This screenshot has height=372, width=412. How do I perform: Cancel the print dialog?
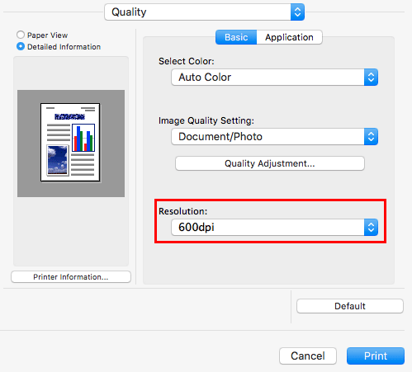click(x=308, y=356)
